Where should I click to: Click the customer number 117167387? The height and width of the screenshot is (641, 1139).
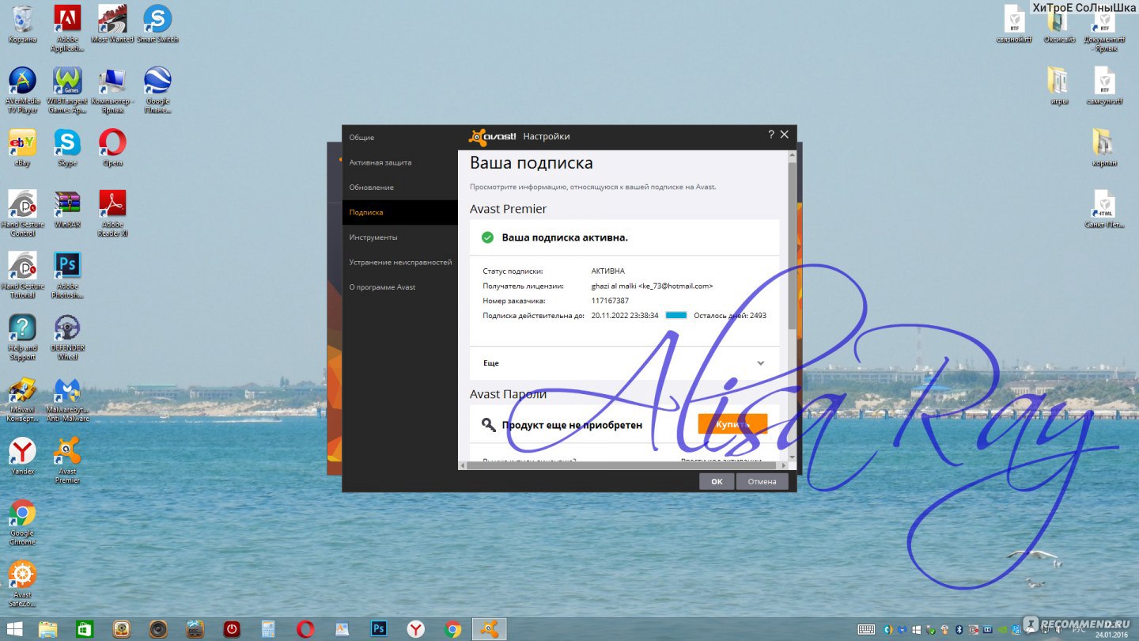[x=610, y=301]
